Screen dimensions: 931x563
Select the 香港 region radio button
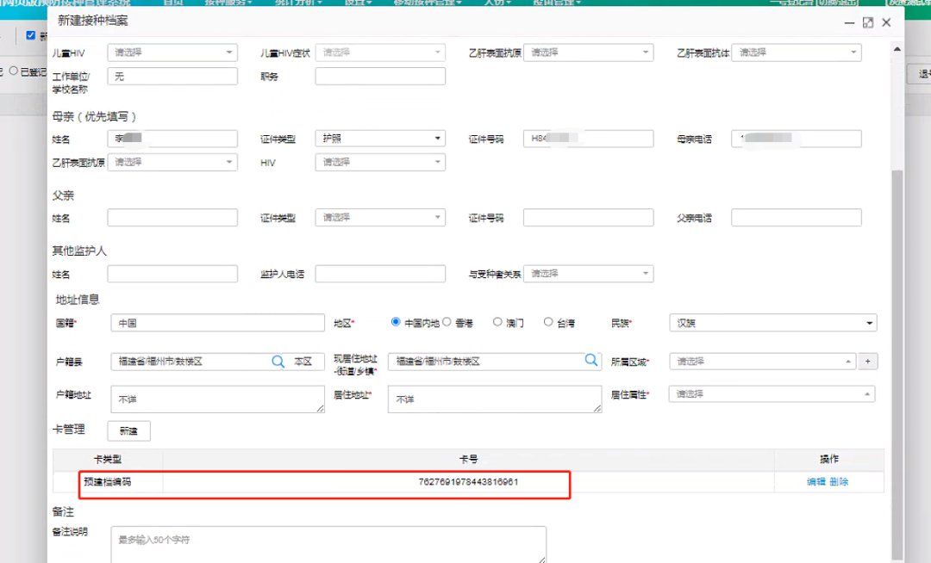pyautogui.click(x=447, y=323)
